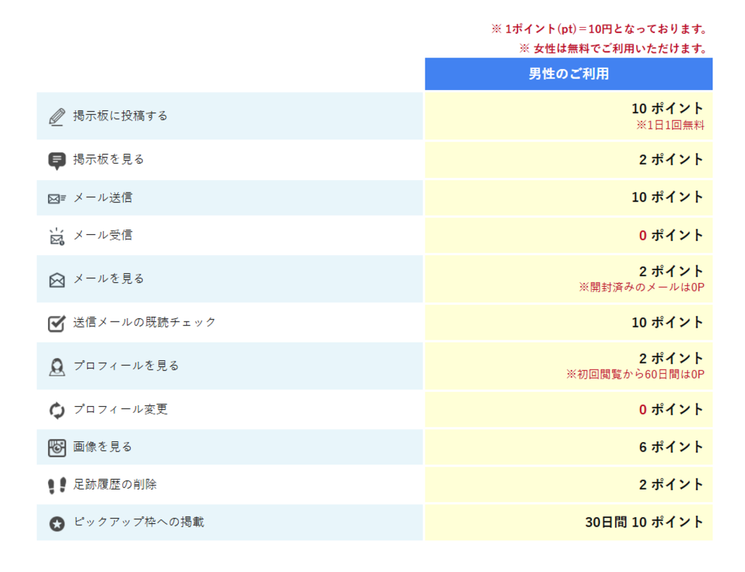
Task: Click the speech bubble icon for 掲示板を見る
Action: pos(57,160)
